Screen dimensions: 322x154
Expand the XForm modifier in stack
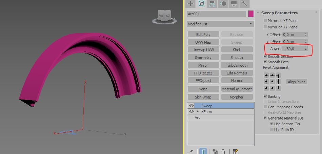coord(198,112)
